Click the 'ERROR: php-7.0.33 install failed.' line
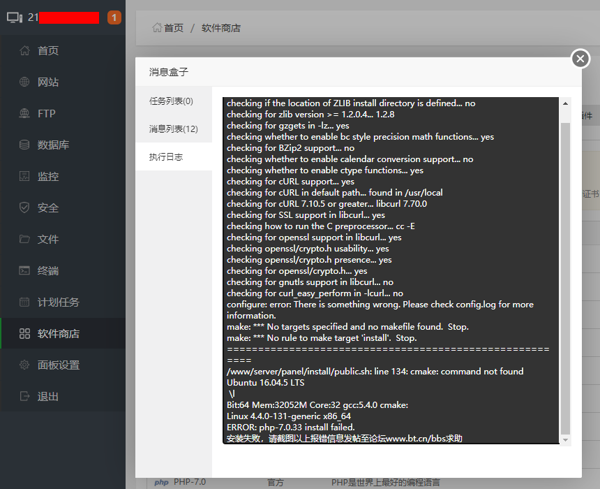 [x=291, y=427]
